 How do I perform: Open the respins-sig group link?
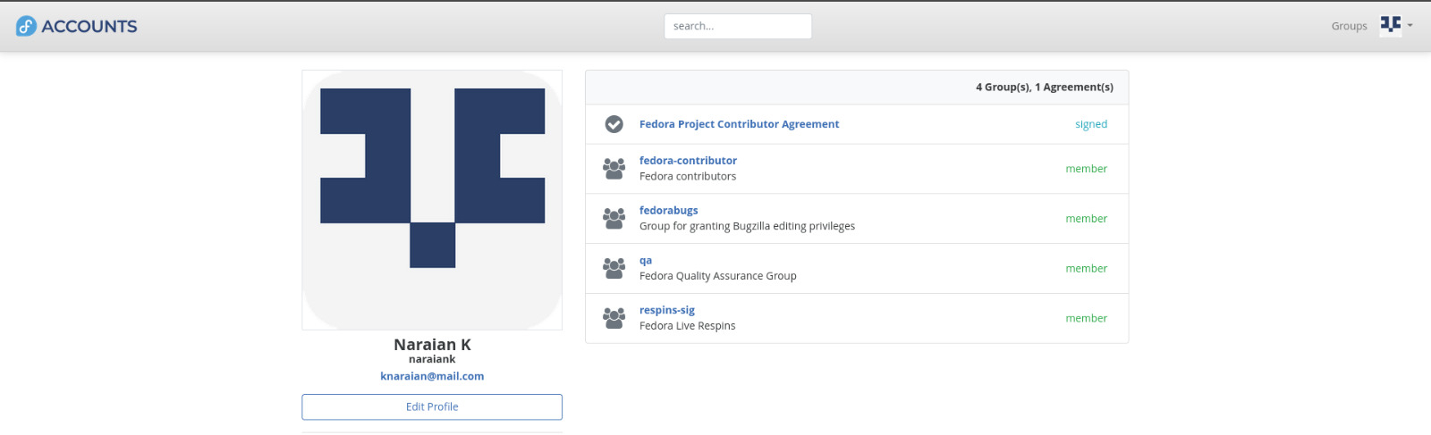click(x=666, y=311)
